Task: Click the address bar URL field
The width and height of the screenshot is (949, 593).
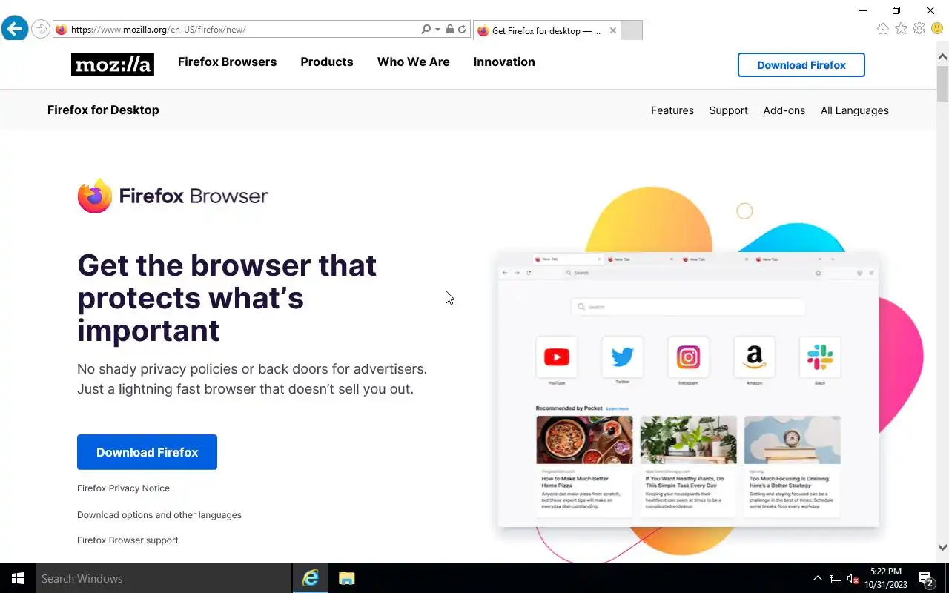Action: pos(245,30)
